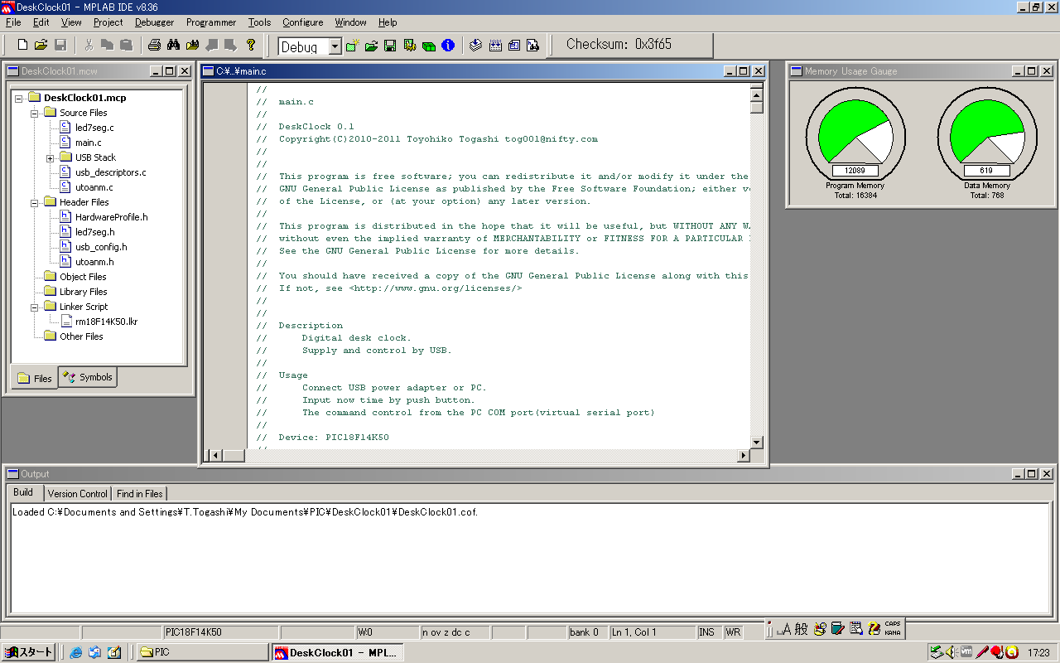Click the Find in Files icon
The height and width of the screenshot is (663, 1060).
pos(192,45)
